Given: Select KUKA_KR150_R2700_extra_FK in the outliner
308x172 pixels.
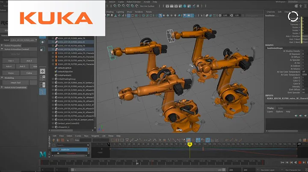Looking at the screenshot, I should click(71, 46).
